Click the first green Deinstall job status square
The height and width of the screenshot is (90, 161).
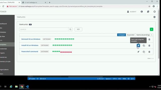tap(55, 39)
